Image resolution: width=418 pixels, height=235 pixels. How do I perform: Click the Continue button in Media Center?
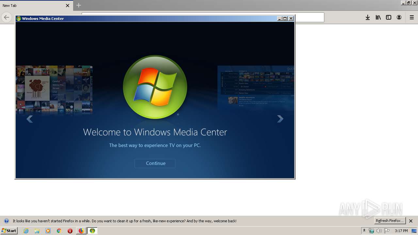[155, 163]
